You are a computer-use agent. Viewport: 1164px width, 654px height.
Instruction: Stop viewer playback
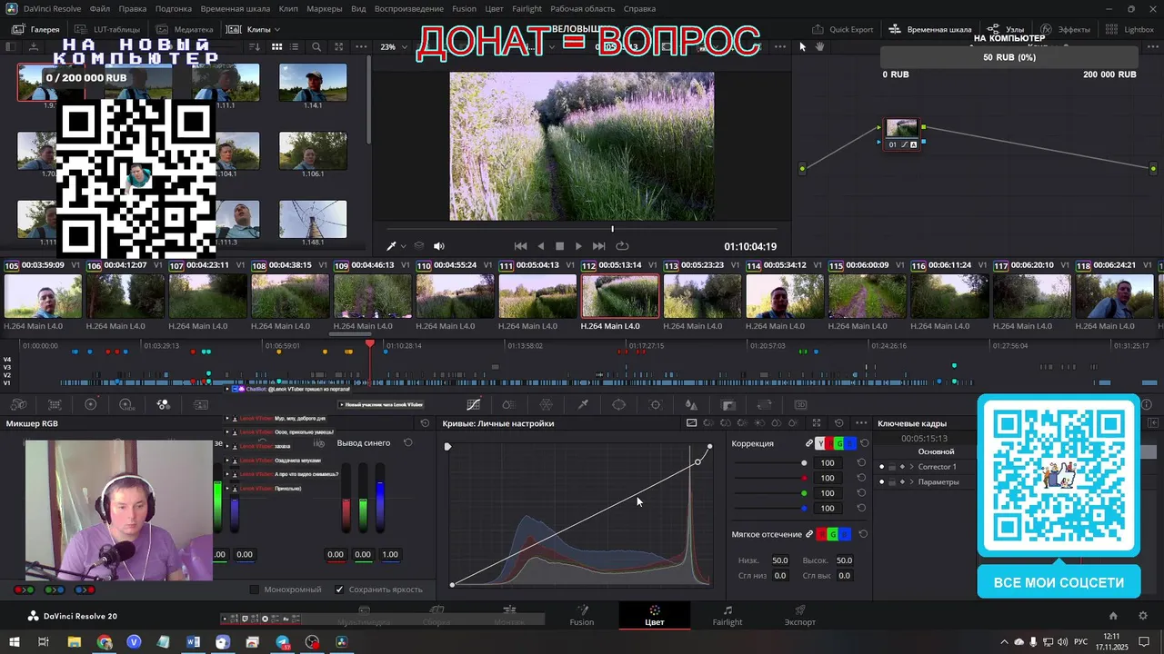[x=559, y=246]
